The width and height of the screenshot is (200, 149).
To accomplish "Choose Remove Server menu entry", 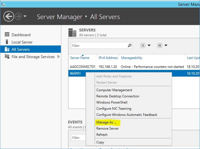I will [108, 129].
